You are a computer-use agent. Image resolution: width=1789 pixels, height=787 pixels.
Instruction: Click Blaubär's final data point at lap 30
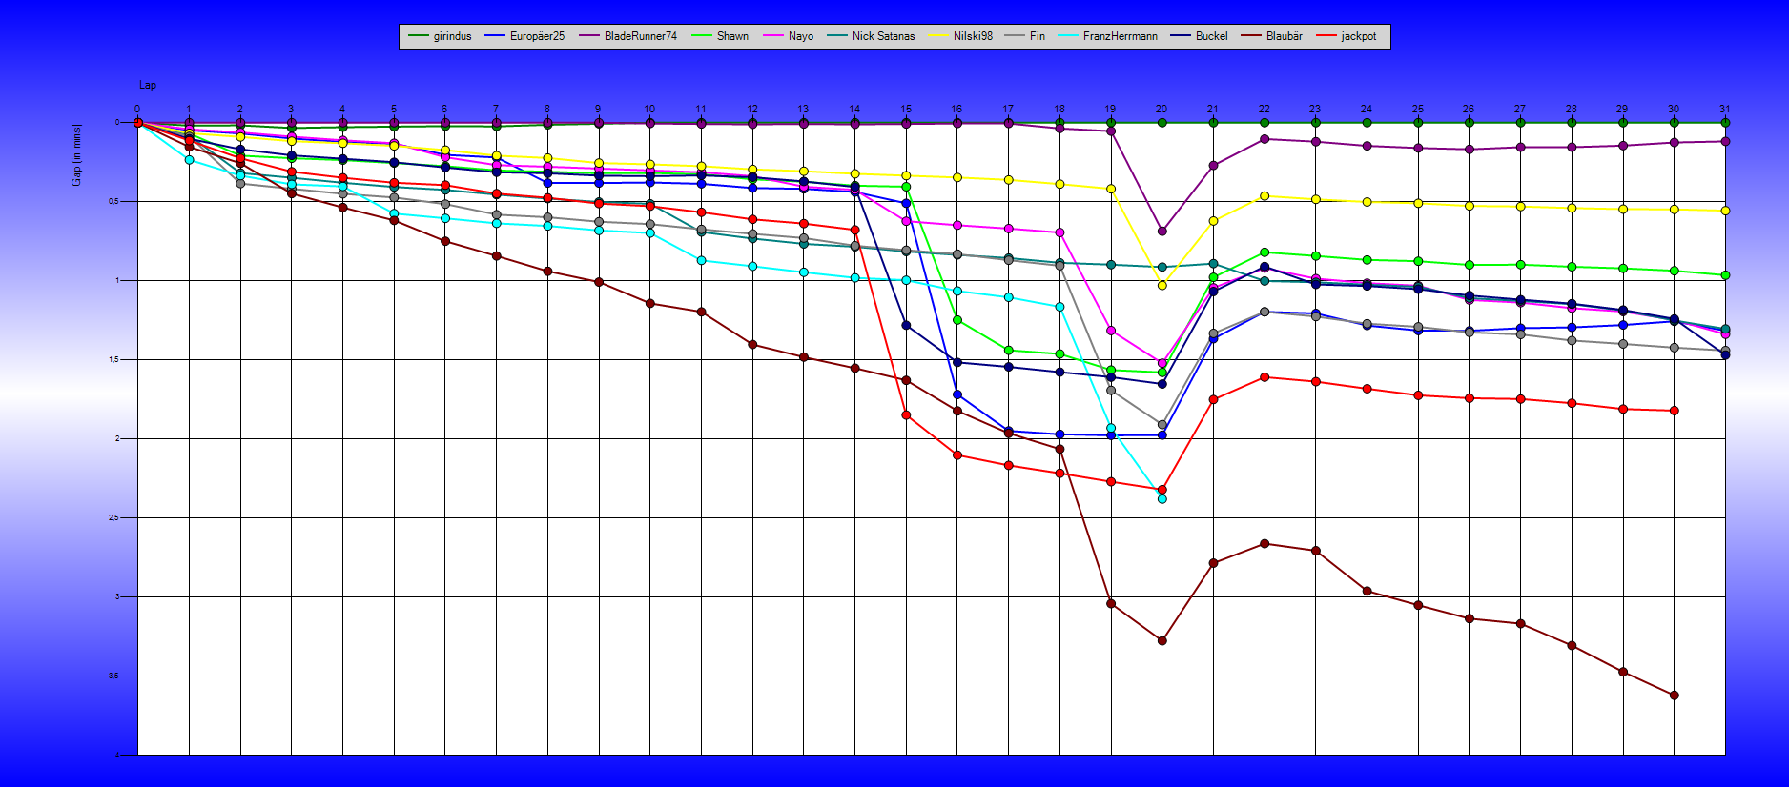[1674, 696]
